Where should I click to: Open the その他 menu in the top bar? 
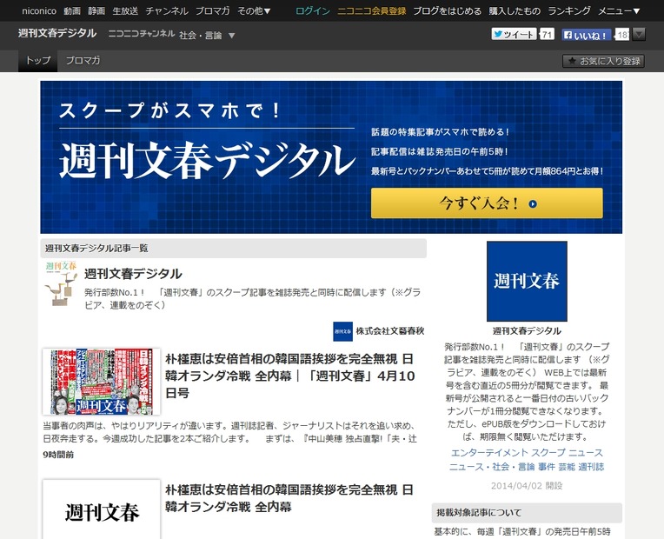point(254,11)
